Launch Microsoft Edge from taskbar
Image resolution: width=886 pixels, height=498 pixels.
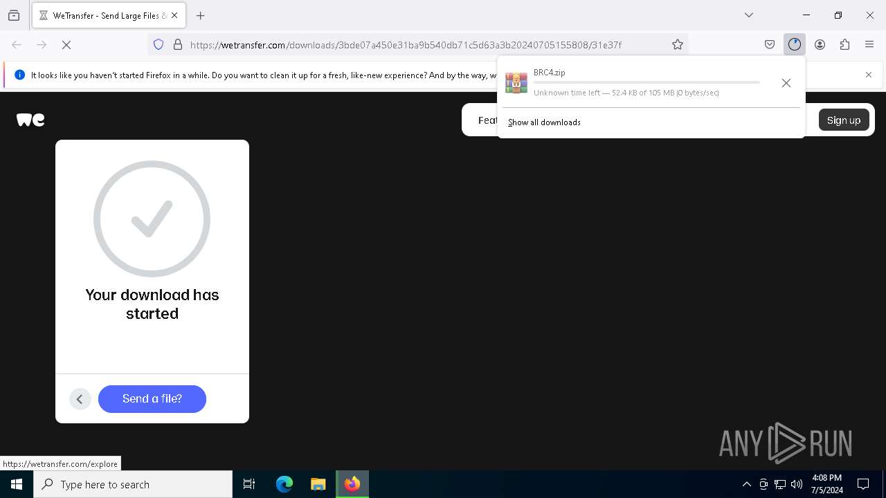[x=284, y=484]
